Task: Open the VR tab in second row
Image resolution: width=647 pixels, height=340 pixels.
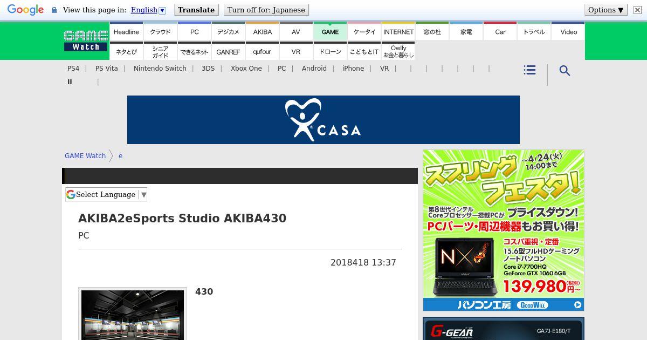Action: point(296,52)
